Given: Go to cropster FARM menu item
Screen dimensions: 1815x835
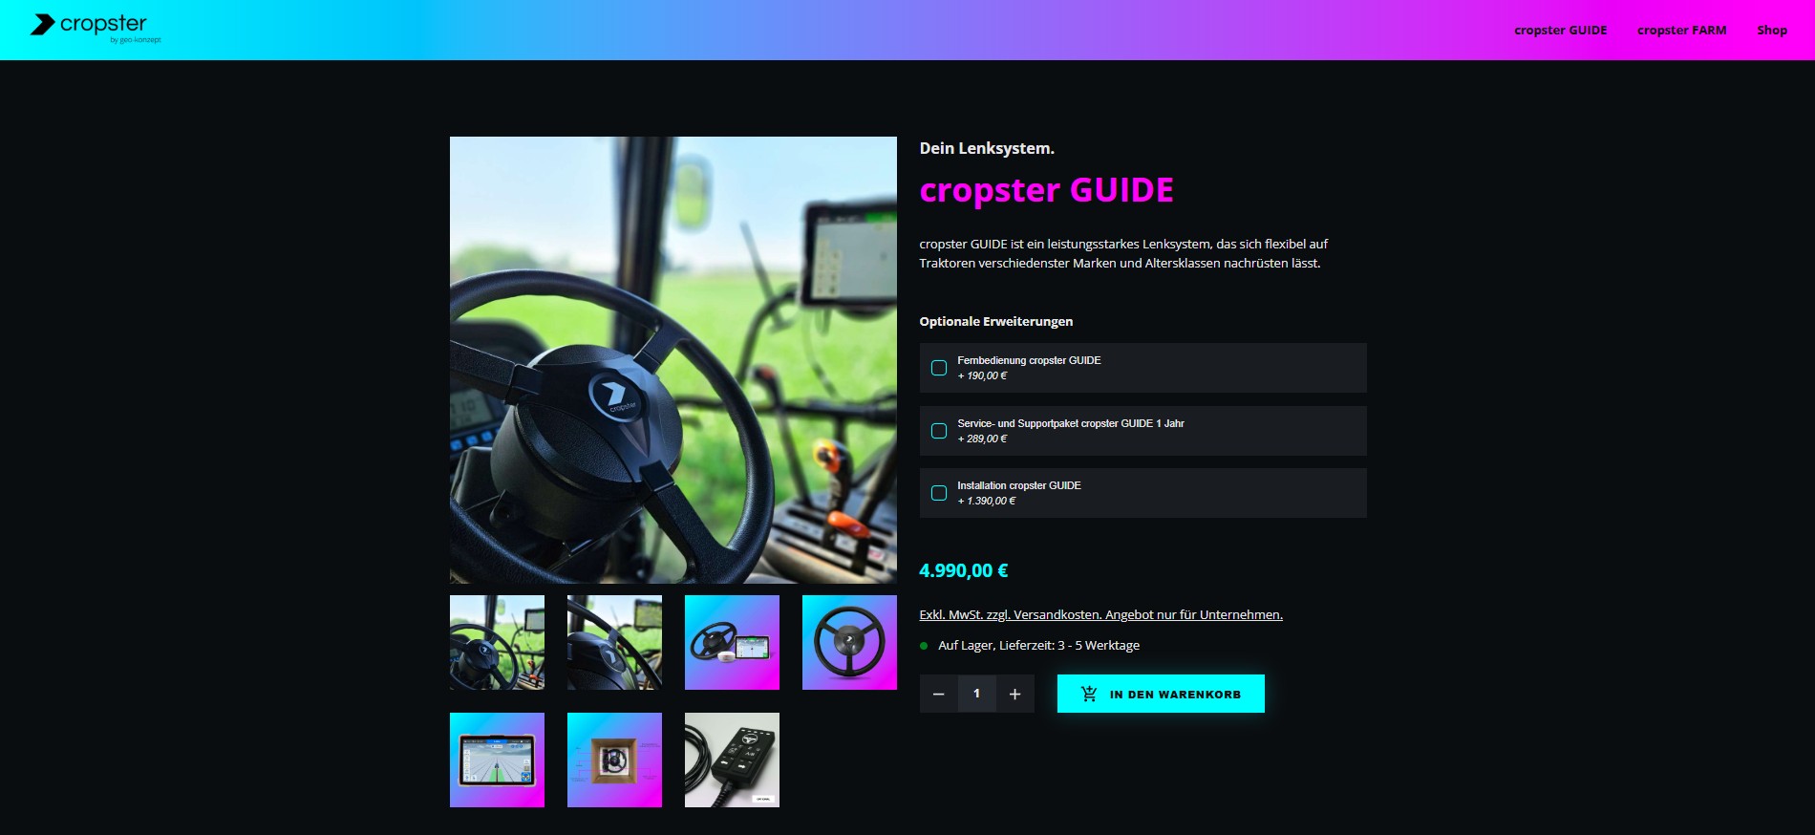Looking at the screenshot, I should pyautogui.click(x=1681, y=30).
